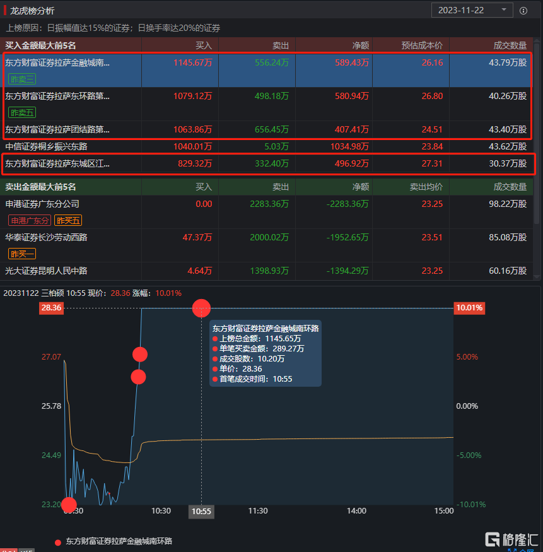Screen dimensions: 543x552
Task: Click volume 60.16万股
Action: pyautogui.click(x=508, y=271)
